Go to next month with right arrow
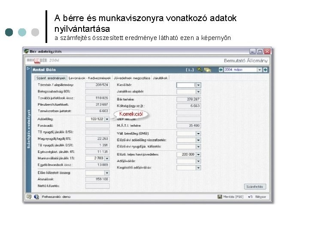 (x=266, y=70)
